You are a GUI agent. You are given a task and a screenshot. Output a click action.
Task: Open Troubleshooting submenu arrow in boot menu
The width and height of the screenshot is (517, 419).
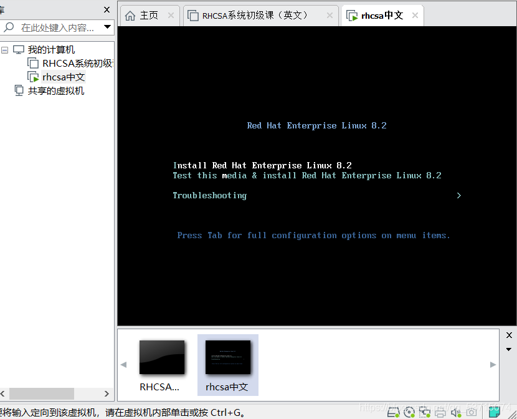pyautogui.click(x=458, y=196)
